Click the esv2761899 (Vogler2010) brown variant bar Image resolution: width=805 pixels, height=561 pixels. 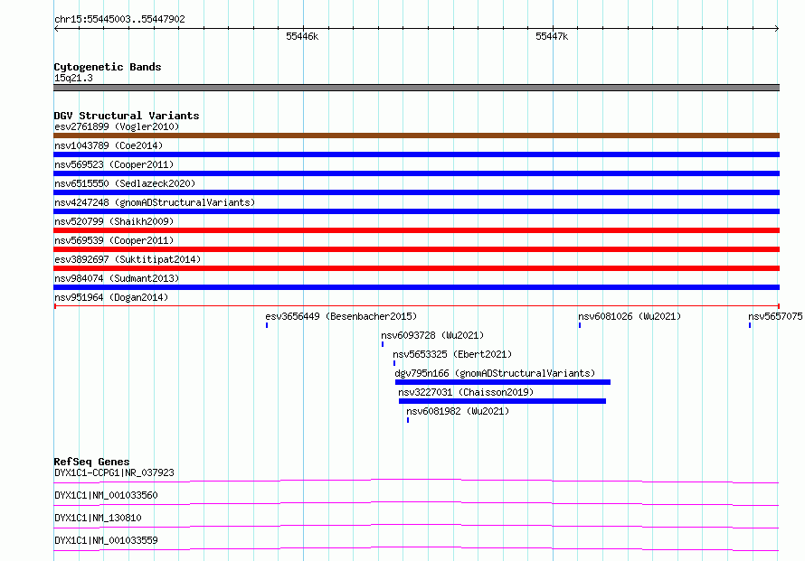[x=416, y=136]
